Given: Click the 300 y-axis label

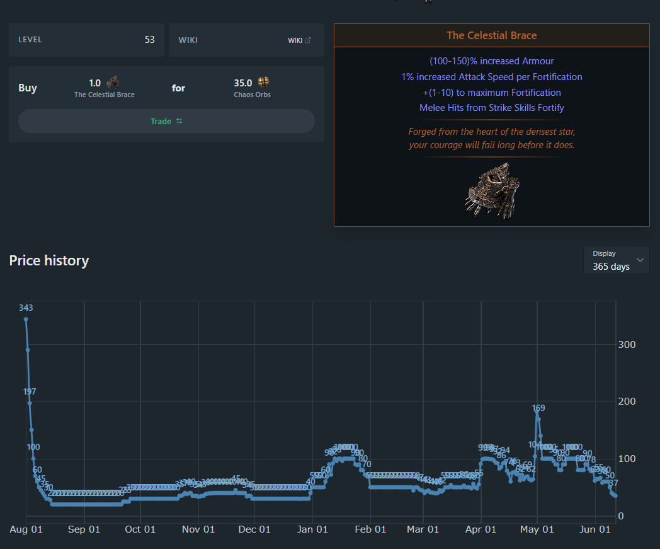Looking at the screenshot, I should coord(627,345).
